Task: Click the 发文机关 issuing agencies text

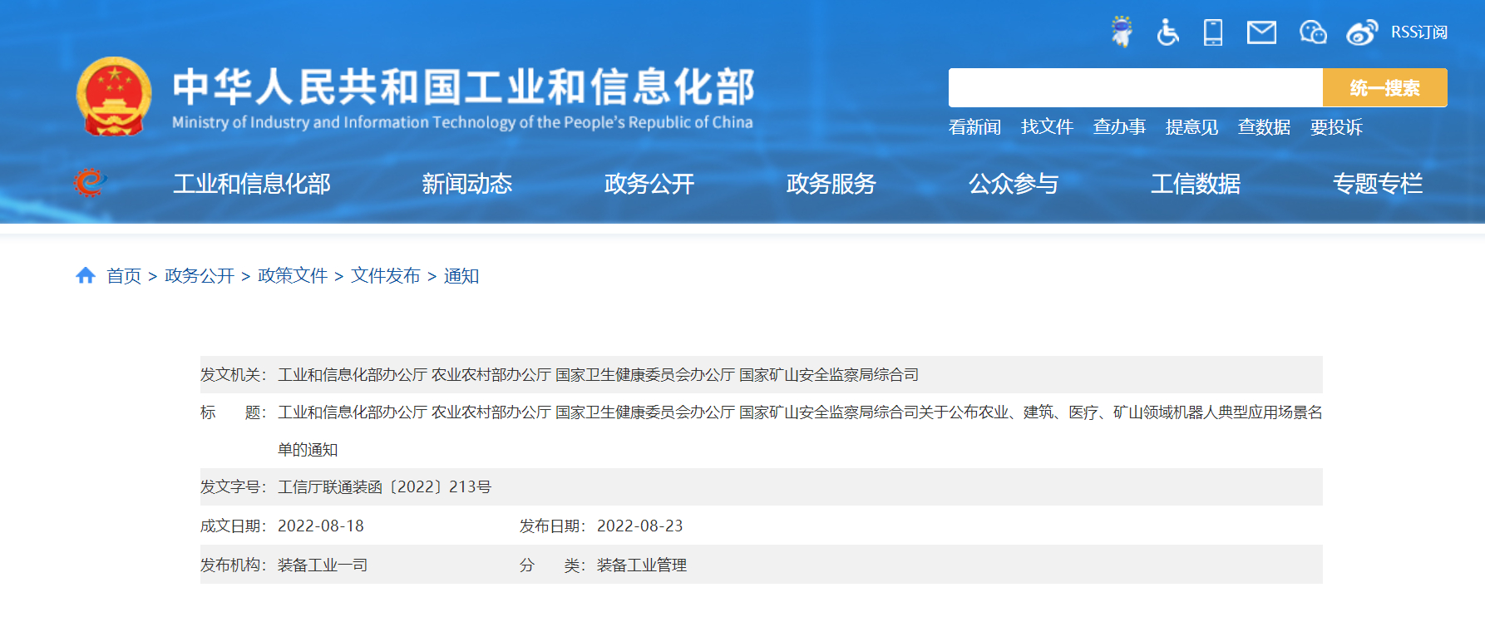Action: click(x=599, y=375)
